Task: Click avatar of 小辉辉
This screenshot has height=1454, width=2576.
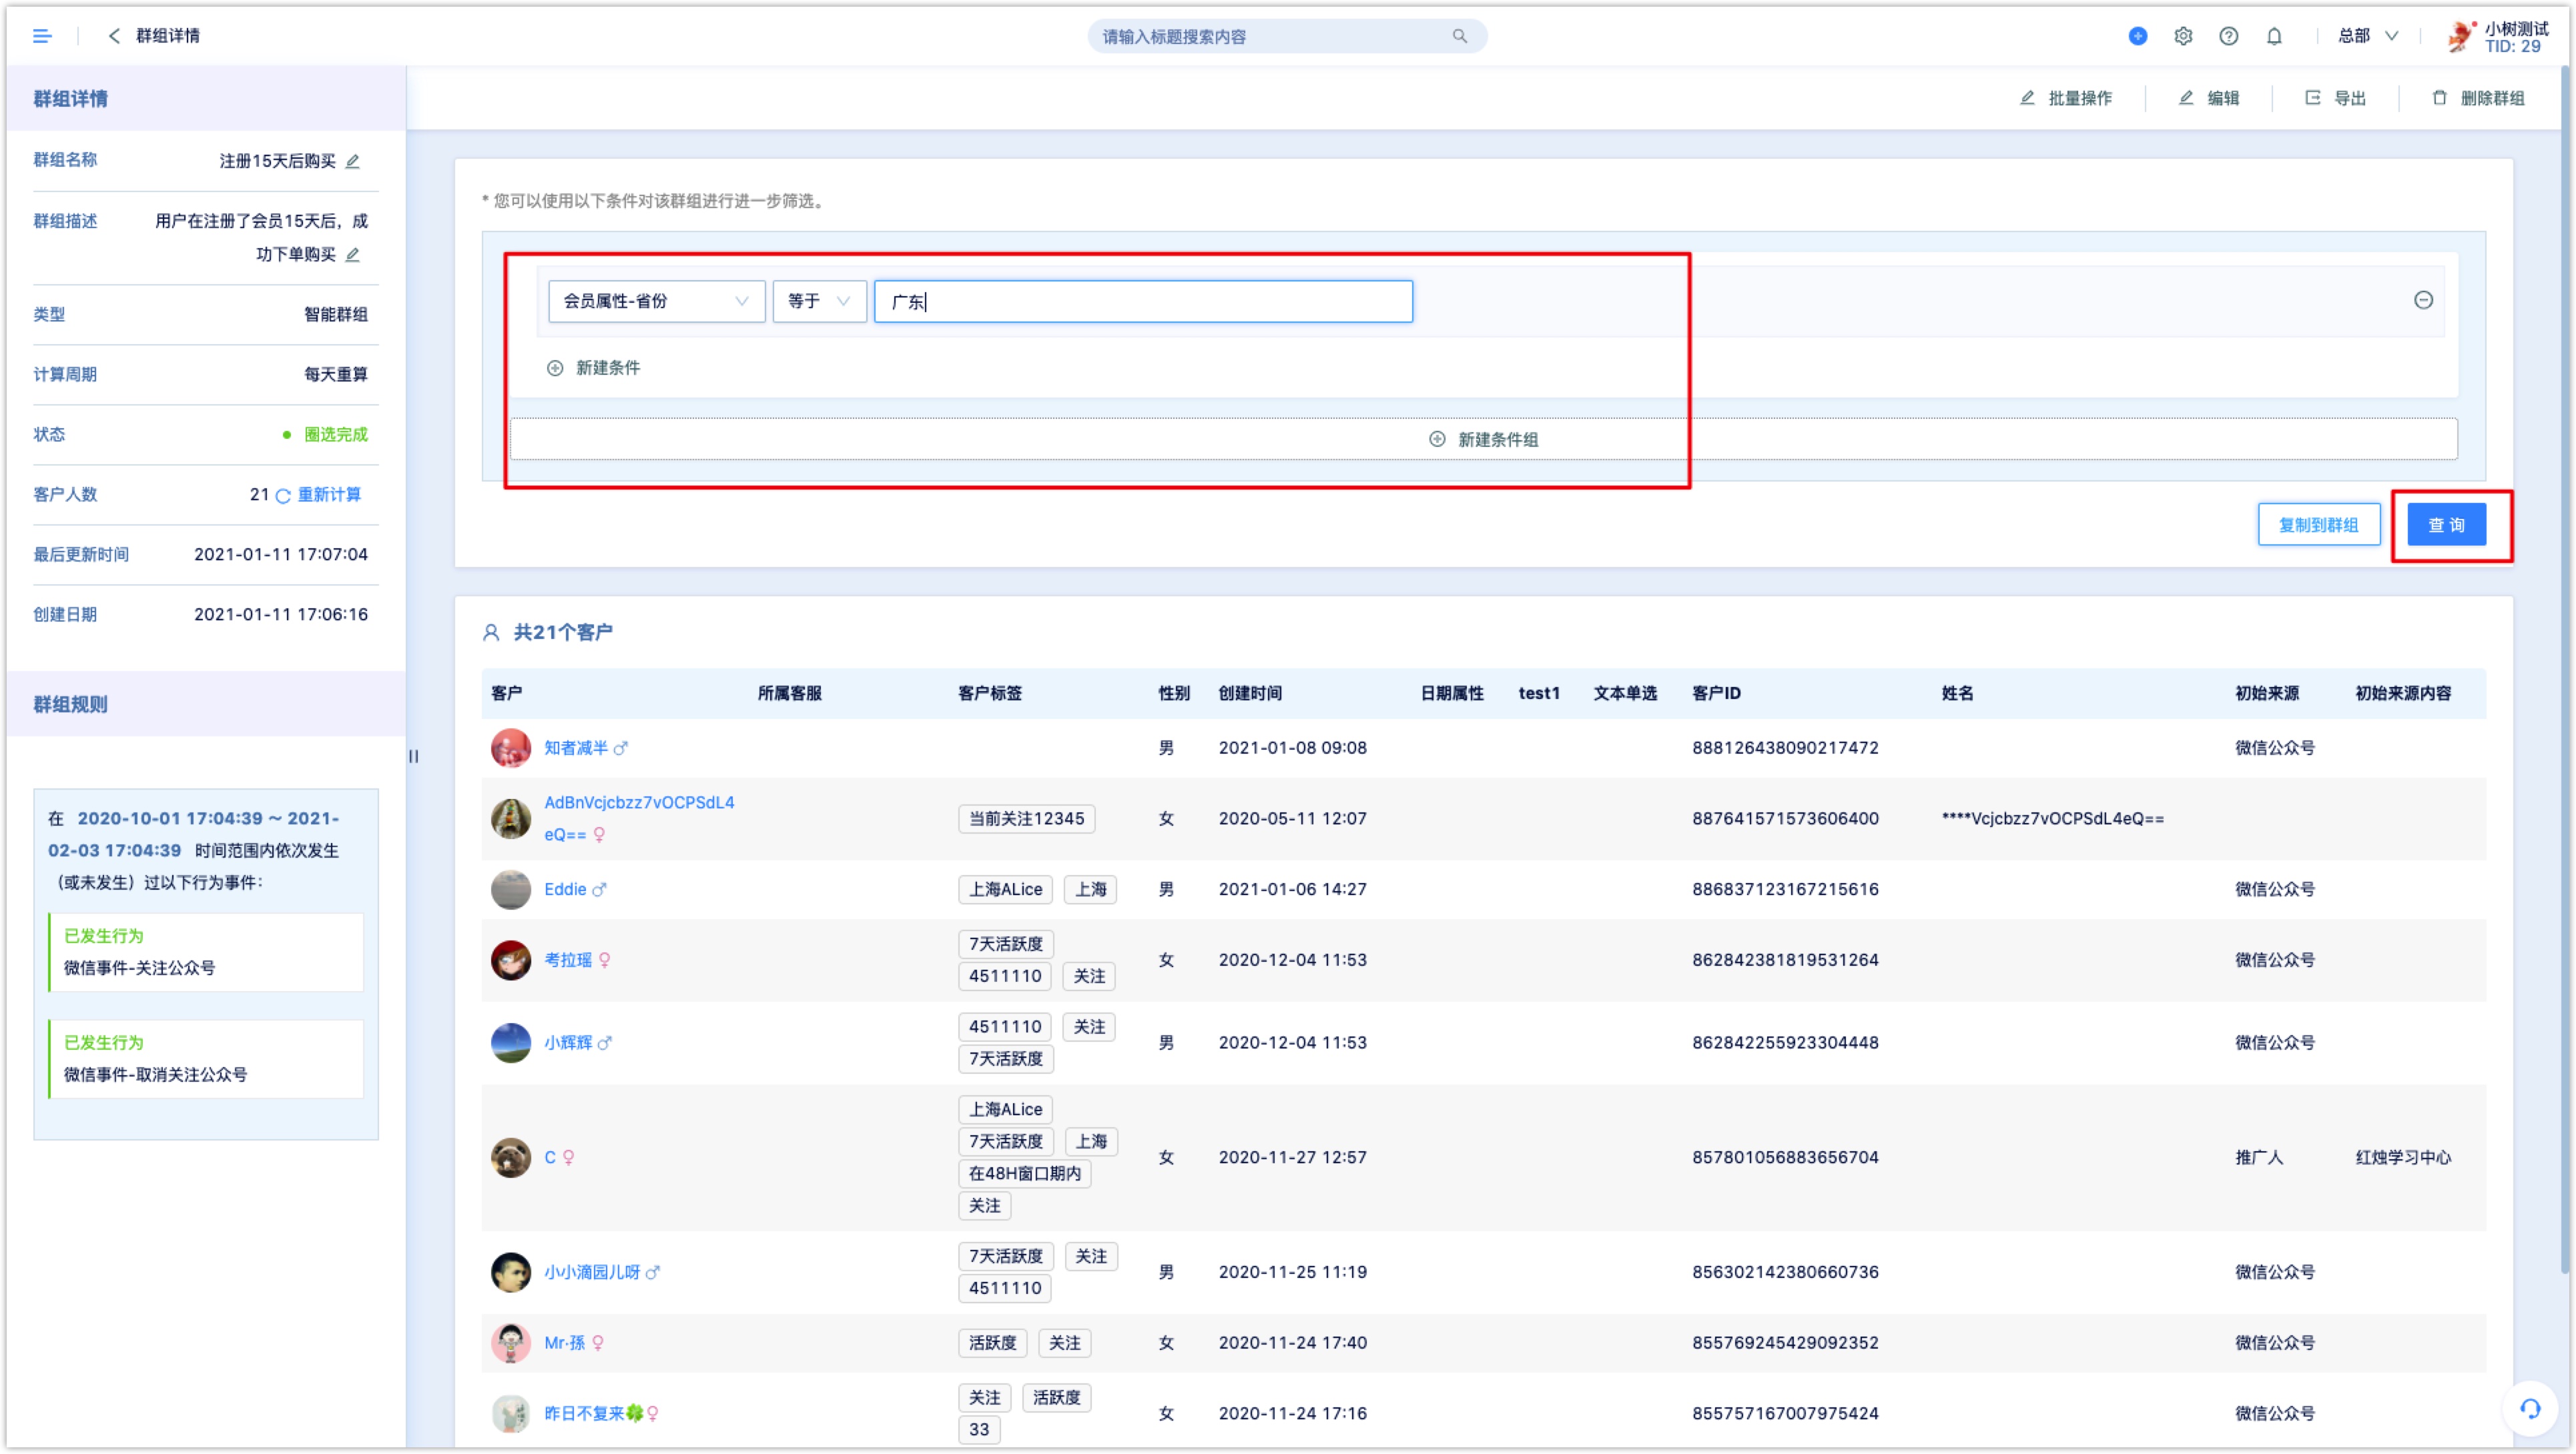Action: pos(510,1042)
